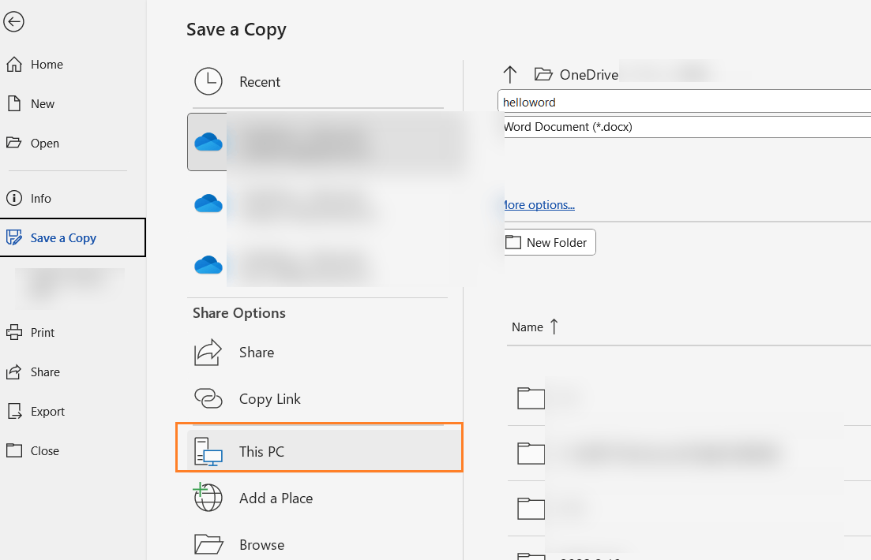Select the Share arrow icon under Share Options
The image size is (871, 560).
208,353
